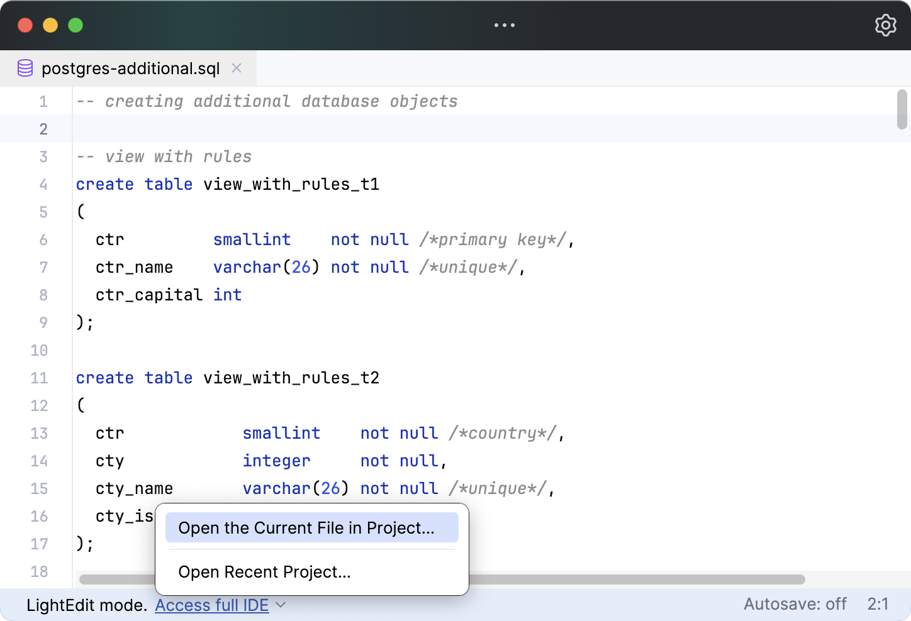Click the green zoom traffic light
Screen dimensions: 911x621
[x=75, y=25]
